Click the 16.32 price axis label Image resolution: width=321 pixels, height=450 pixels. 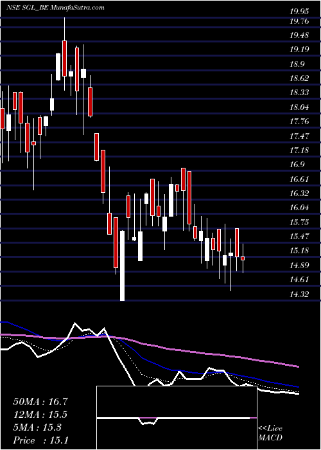(x=300, y=194)
